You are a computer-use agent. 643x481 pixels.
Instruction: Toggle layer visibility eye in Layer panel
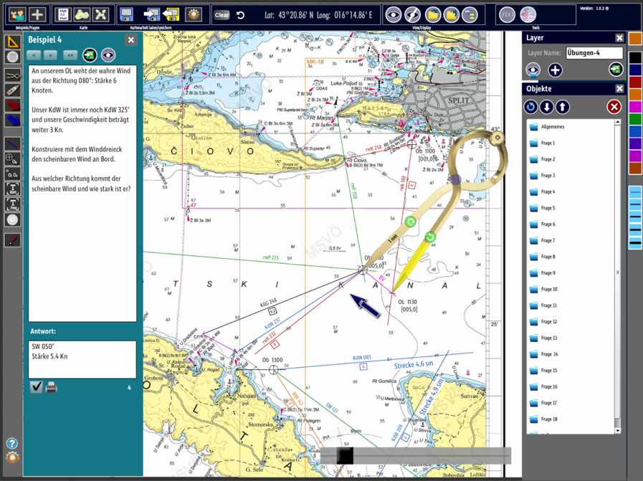point(533,70)
